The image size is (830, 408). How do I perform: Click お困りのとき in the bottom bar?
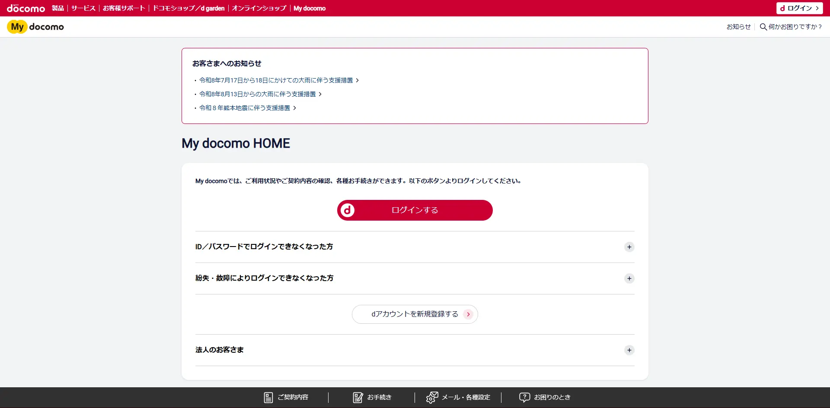click(x=545, y=398)
